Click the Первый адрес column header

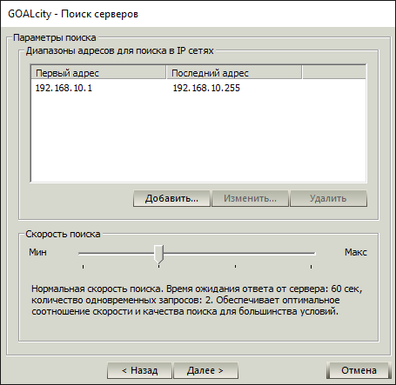(98, 73)
